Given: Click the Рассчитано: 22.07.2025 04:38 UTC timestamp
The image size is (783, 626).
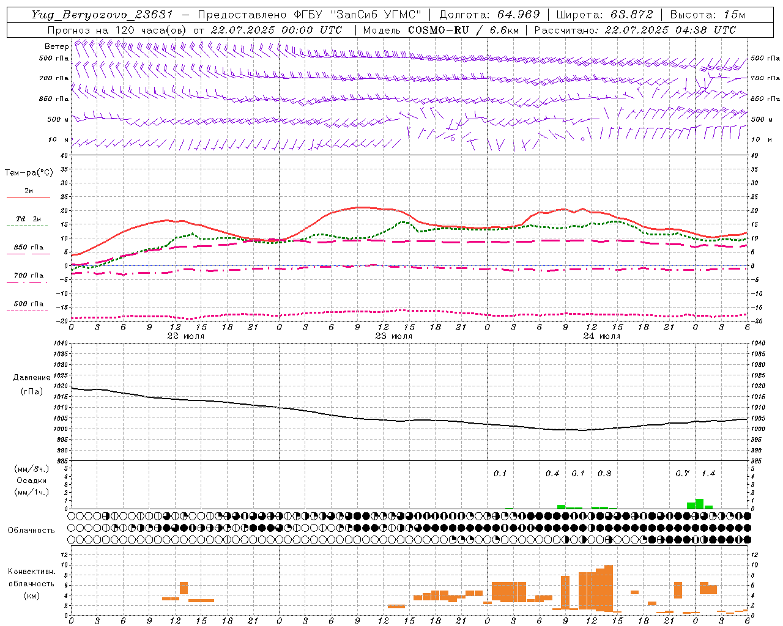Looking at the screenshot, I should tap(635, 30).
